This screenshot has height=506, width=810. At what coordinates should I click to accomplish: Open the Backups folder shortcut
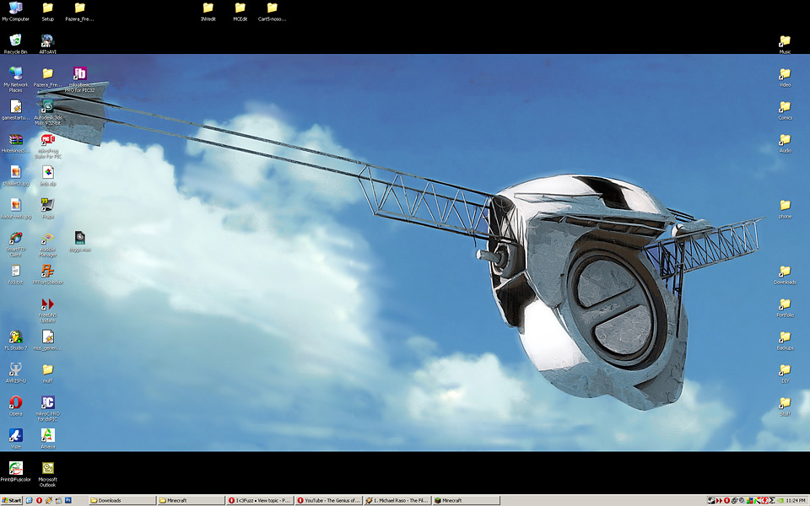[785, 337]
